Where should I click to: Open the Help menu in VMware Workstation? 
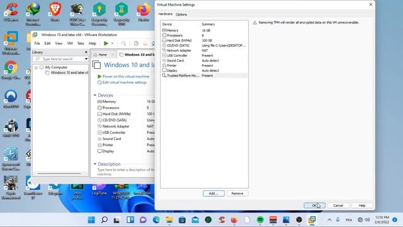click(x=93, y=44)
